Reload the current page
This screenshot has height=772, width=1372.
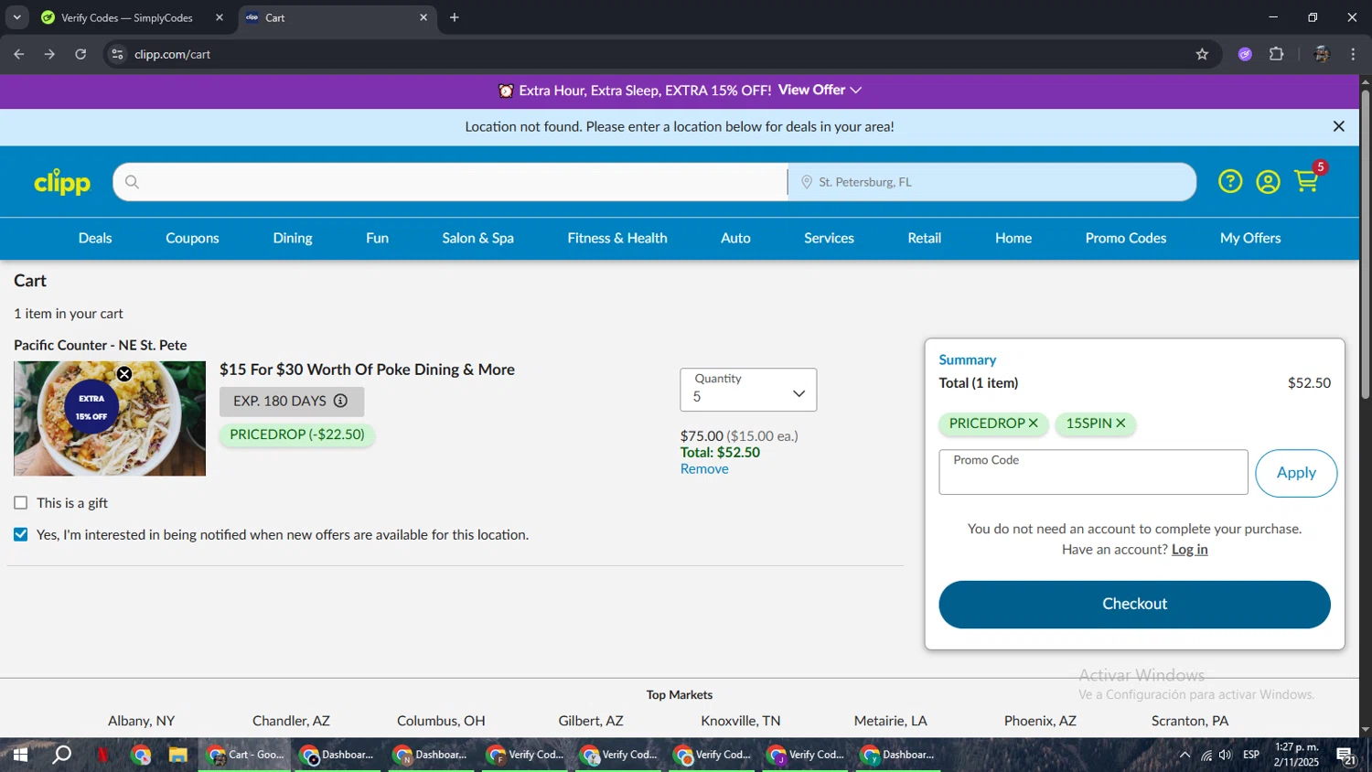click(80, 54)
